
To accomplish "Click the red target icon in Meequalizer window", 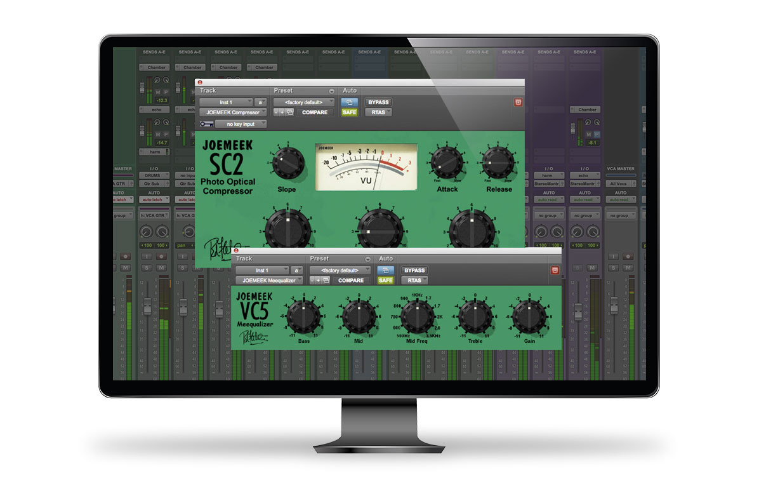I will (x=555, y=271).
